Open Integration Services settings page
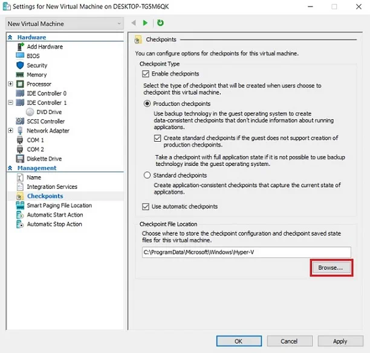 point(52,187)
